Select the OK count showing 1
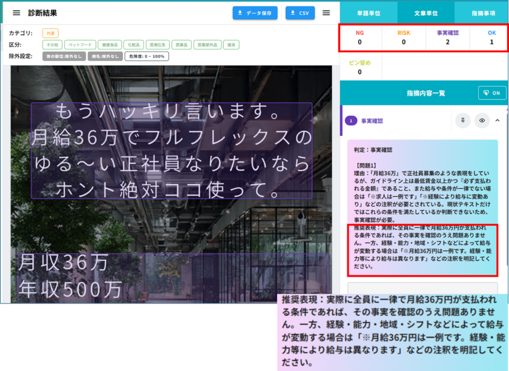The image size is (509, 371). (x=491, y=37)
